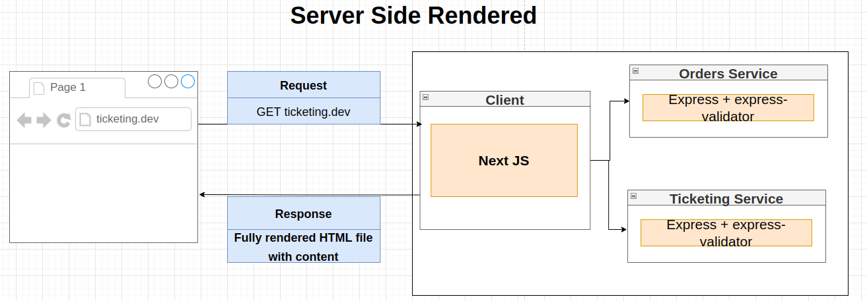Select the Server Side Rendered title
Screen dimensions: 867x301
(x=413, y=14)
